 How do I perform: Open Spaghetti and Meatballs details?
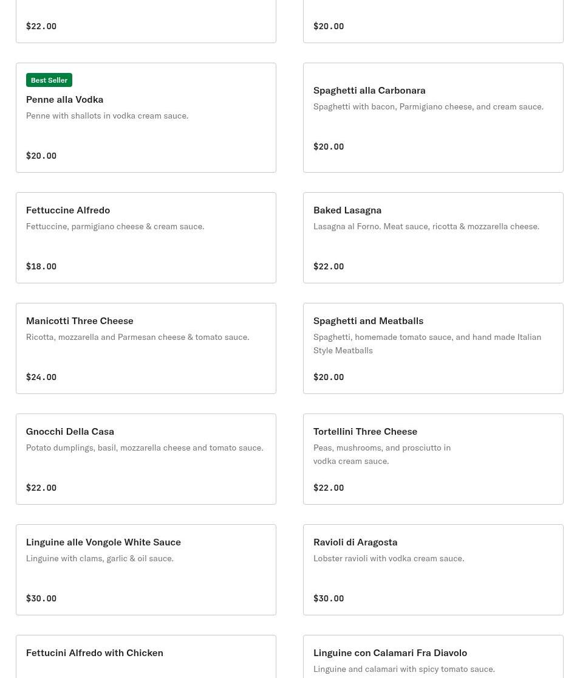[368, 320]
